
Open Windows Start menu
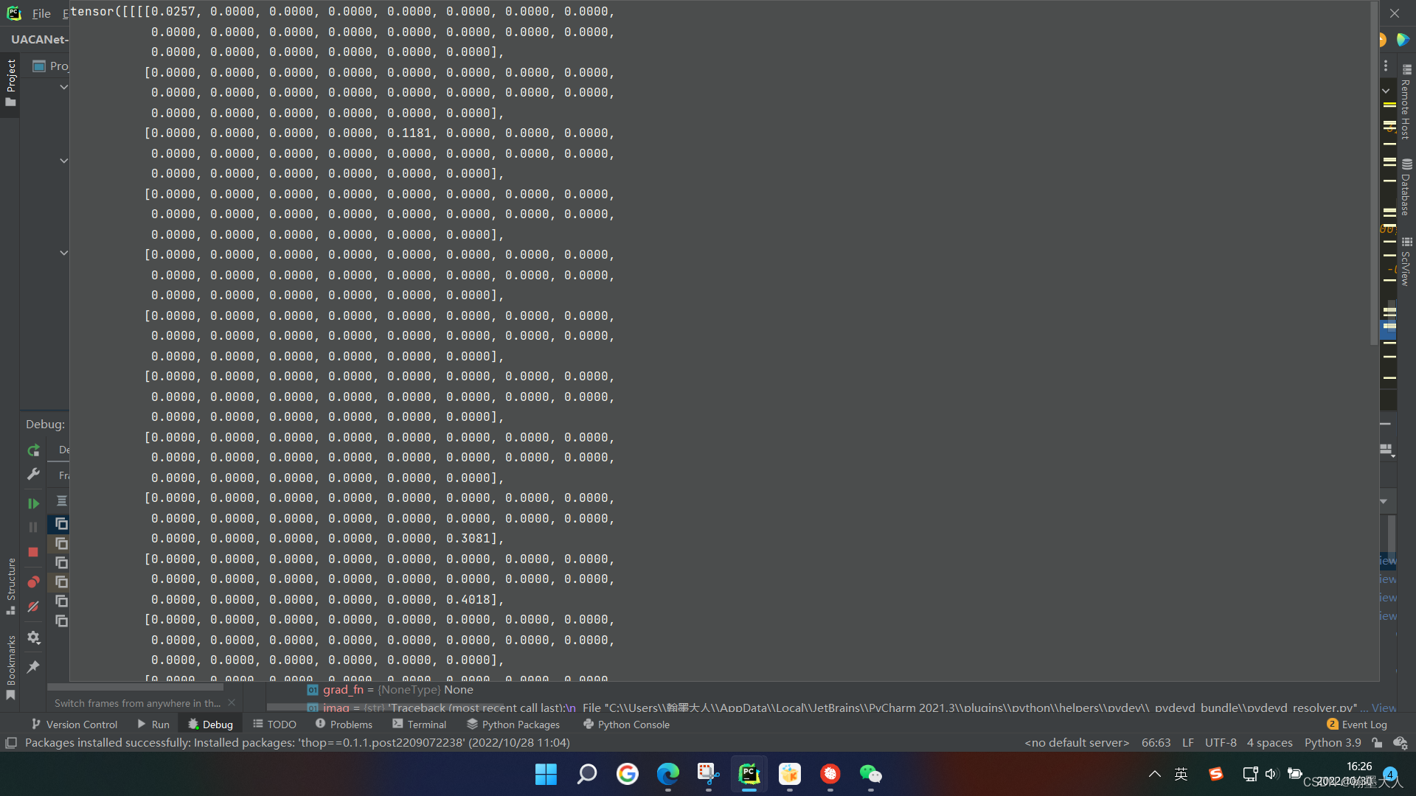[x=546, y=775]
